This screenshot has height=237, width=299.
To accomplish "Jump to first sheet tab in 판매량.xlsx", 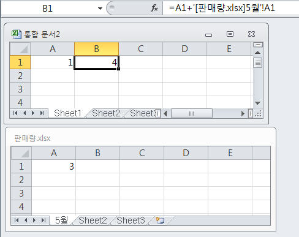I will coord(17,220).
